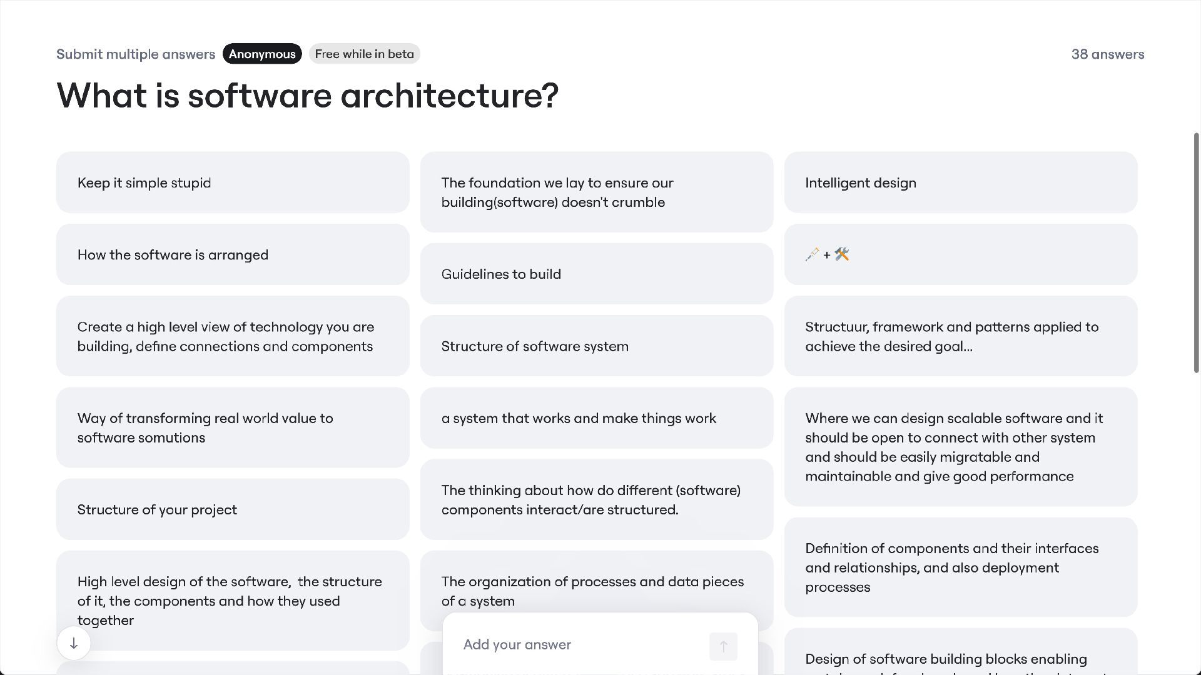Type in the Add your answer field
The image size is (1201, 675).
(582, 645)
